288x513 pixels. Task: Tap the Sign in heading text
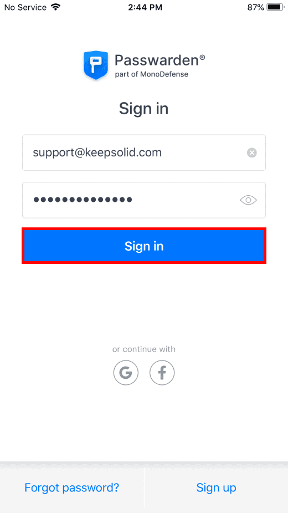click(144, 109)
